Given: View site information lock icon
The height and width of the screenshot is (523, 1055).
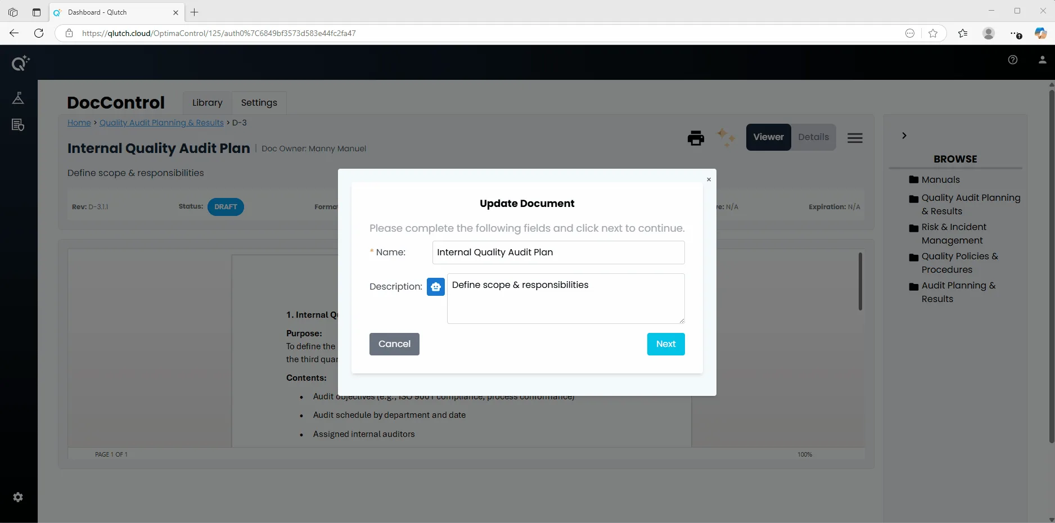Looking at the screenshot, I should [x=69, y=33].
